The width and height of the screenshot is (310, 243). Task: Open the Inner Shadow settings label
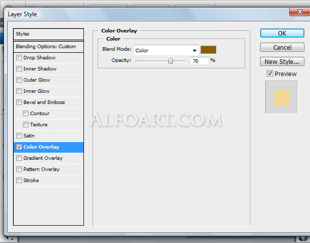(40, 69)
